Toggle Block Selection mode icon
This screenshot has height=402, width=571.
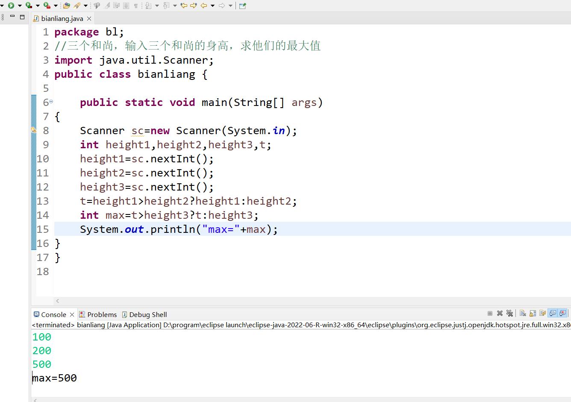126,6
